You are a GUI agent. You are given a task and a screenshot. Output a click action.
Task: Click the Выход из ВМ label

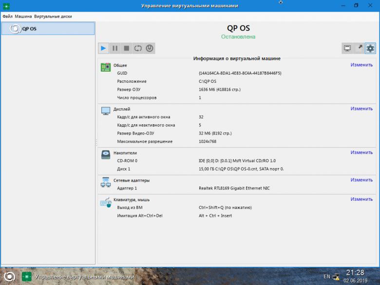(x=130, y=208)
